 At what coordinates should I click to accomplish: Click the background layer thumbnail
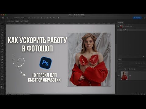124,75
